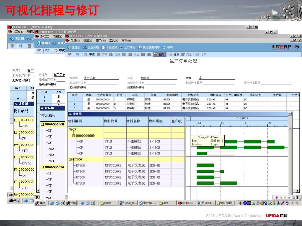The width and height of the screenshot is (302, 226).
Task: Close the front 甘特图 panel
Action: coord(290,114)
